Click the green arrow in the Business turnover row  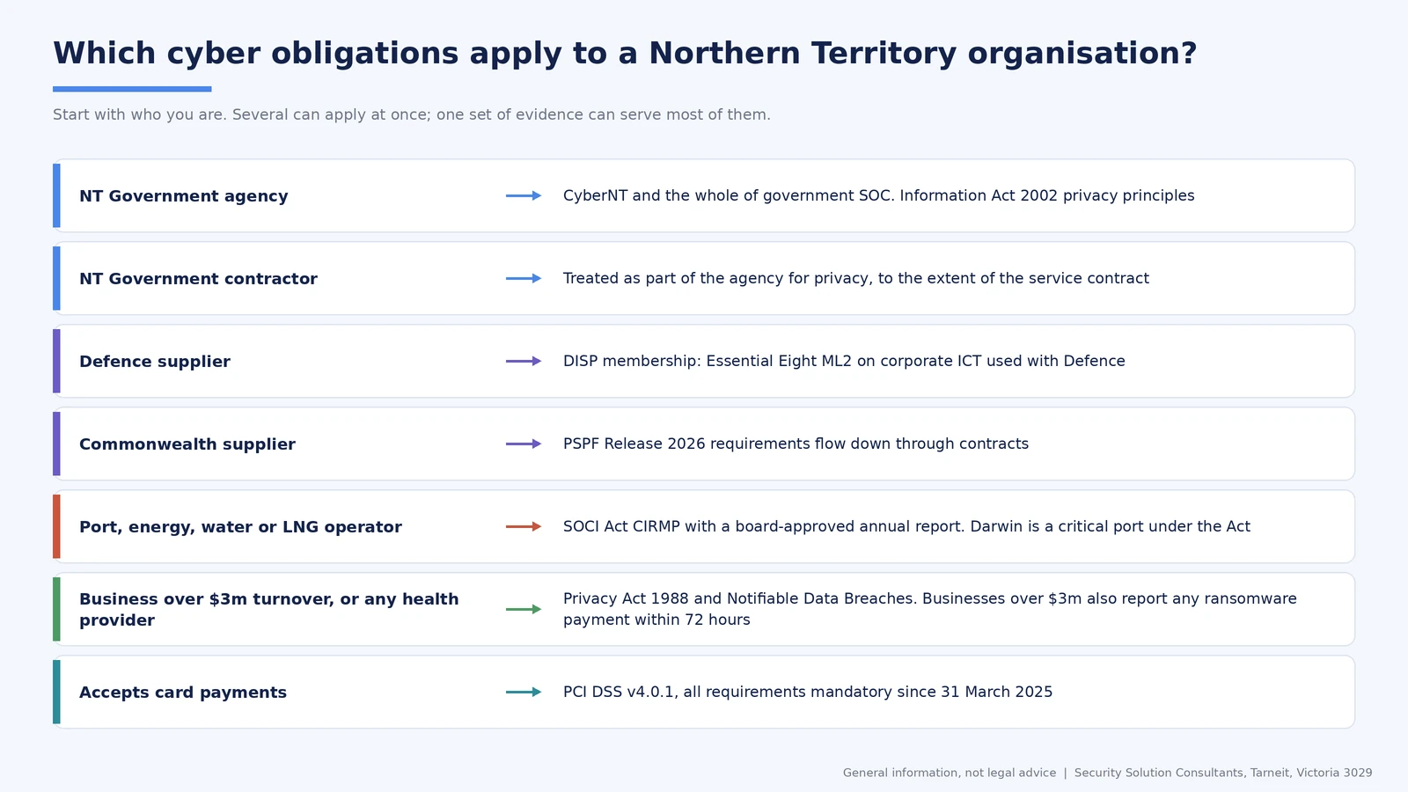coord(524,609)
